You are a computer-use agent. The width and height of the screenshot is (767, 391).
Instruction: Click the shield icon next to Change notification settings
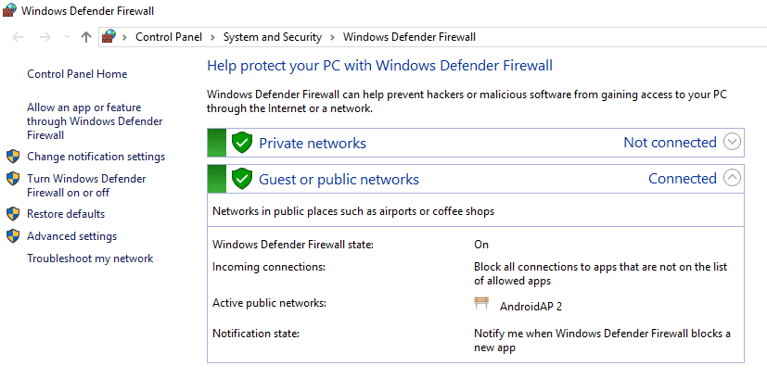coord(13,157)
